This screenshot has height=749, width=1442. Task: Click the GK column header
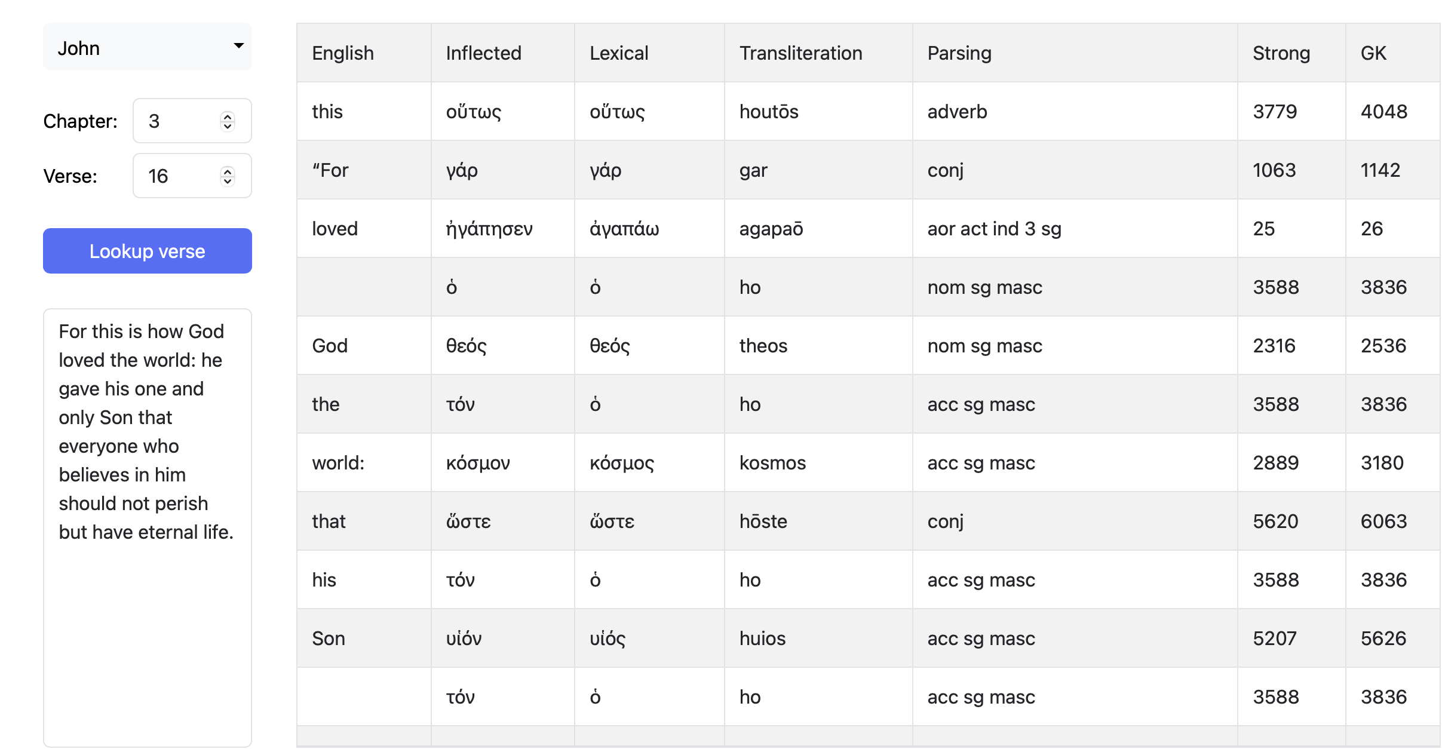click(x=1373, y=53)
